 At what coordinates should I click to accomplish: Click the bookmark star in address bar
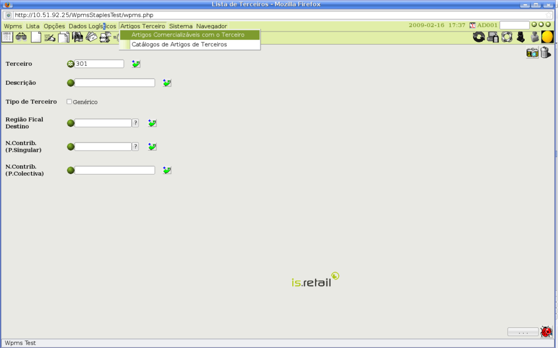[549, 15]
